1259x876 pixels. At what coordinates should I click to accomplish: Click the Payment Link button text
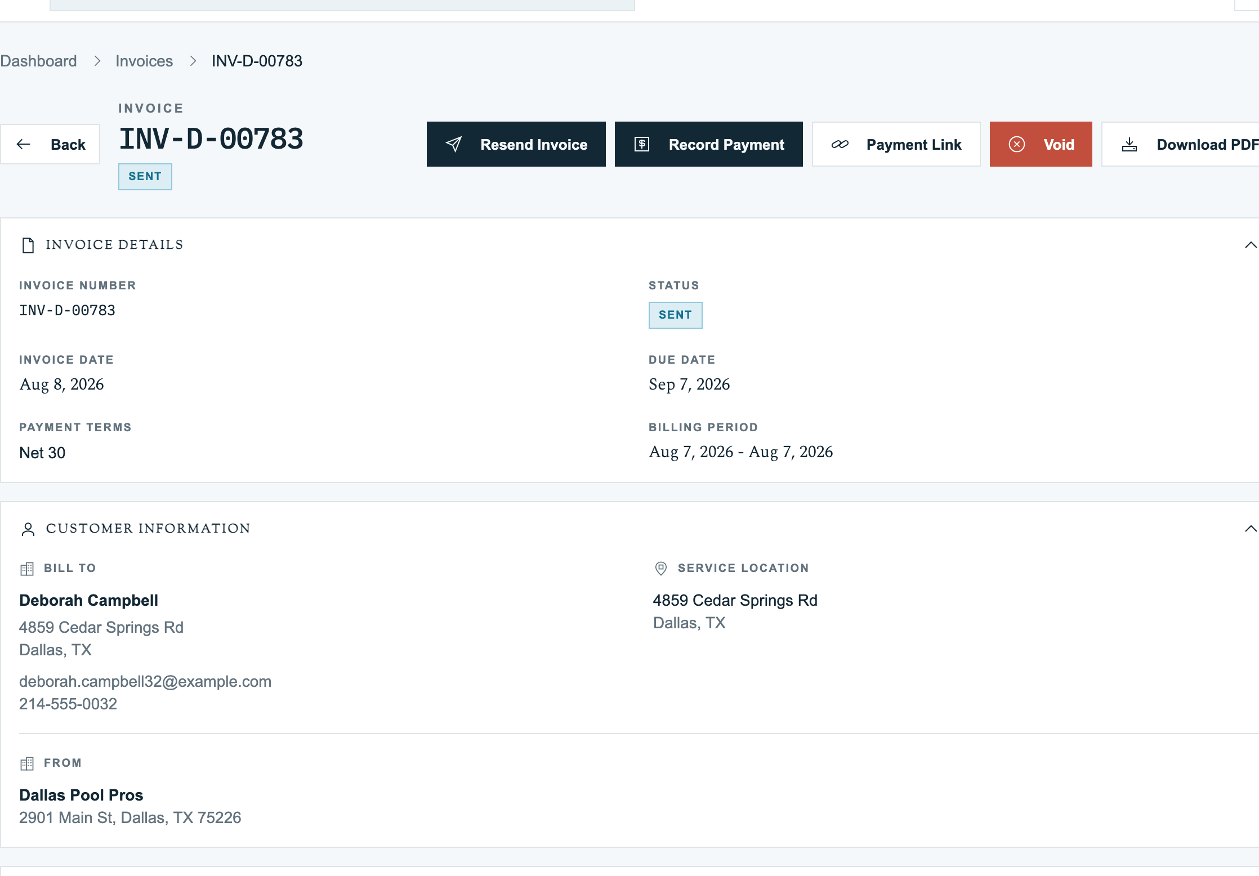pyautogui.click(x=914, y=145)
